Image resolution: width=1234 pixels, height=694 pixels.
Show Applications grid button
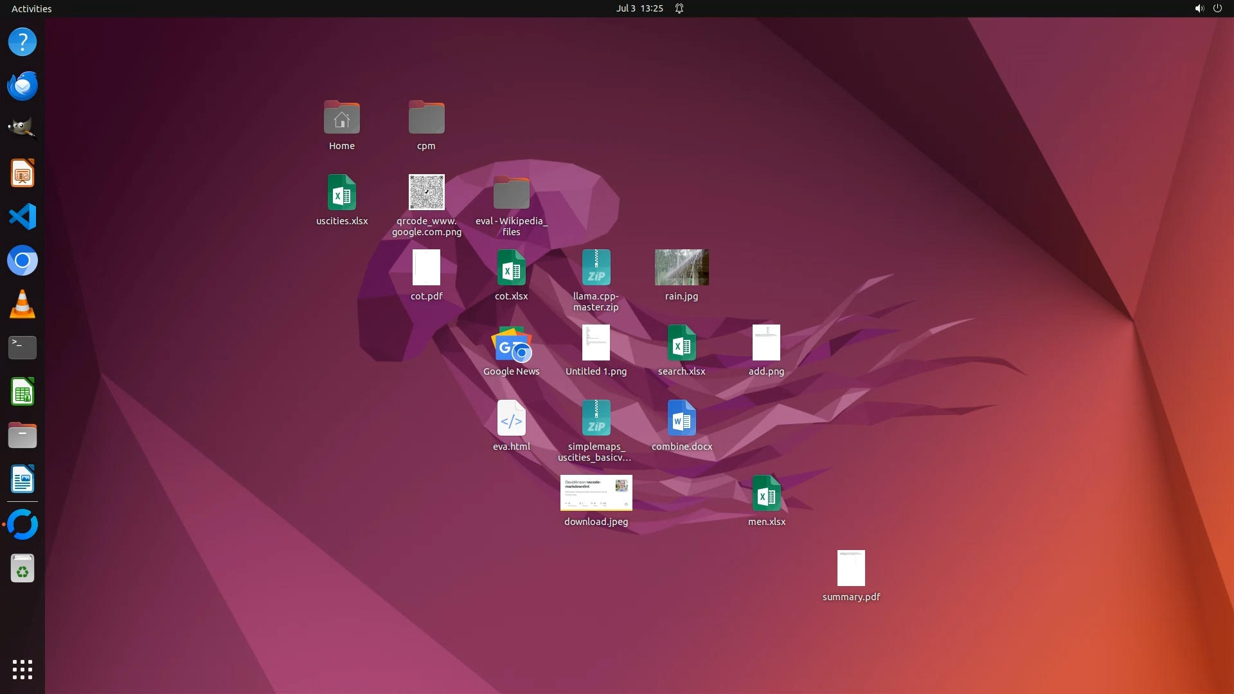(x=22, y=669)
